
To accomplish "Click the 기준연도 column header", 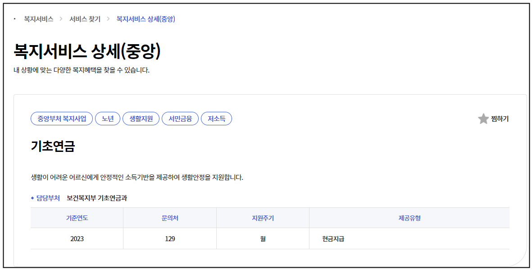I will pyautogui.click(x=77, y=218).
